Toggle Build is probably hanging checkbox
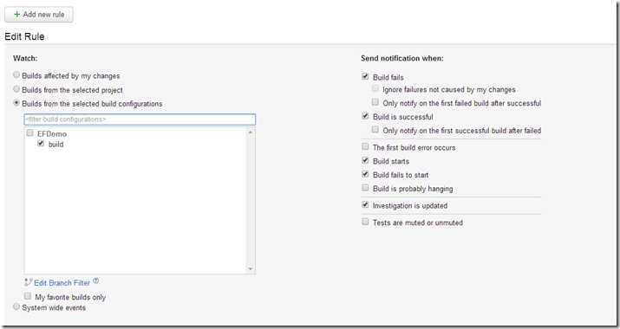620x329 pixels. [365, 188]
